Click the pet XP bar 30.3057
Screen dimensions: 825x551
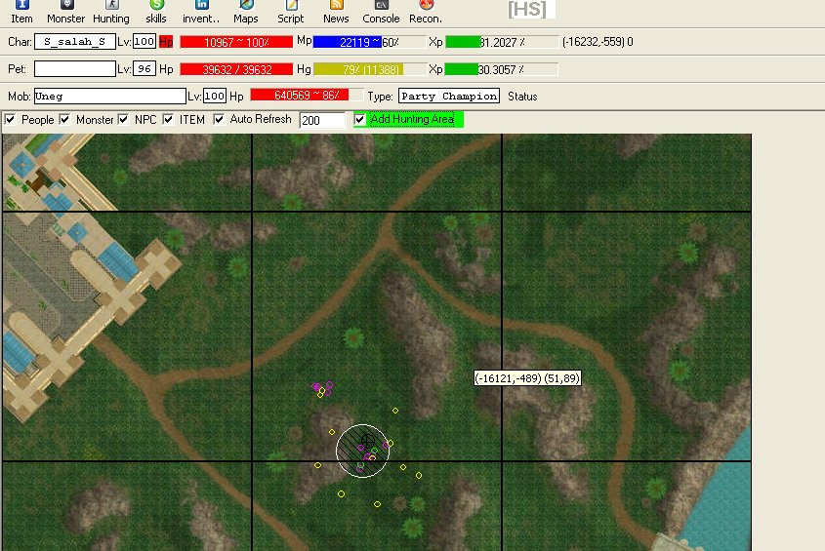(x=502, y=69)
